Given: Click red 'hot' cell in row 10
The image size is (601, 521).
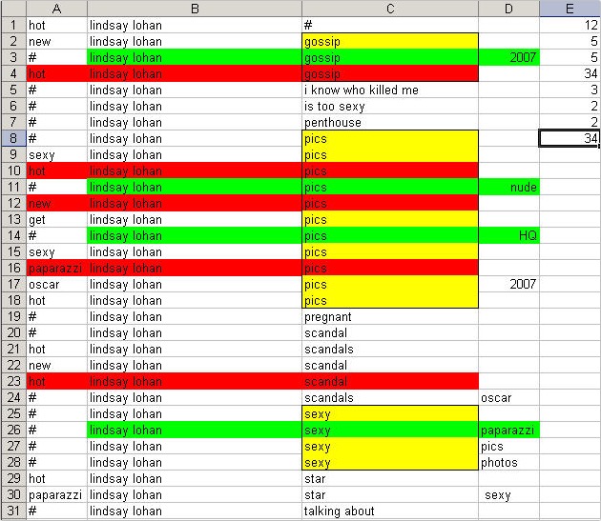Looking at the screenshot, I should click(56, 170).
